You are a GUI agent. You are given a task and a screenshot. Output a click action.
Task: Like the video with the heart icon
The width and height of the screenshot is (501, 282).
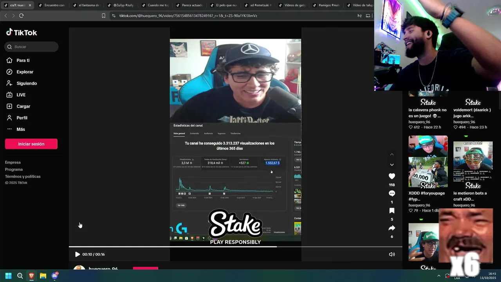[x=392, y=176]
